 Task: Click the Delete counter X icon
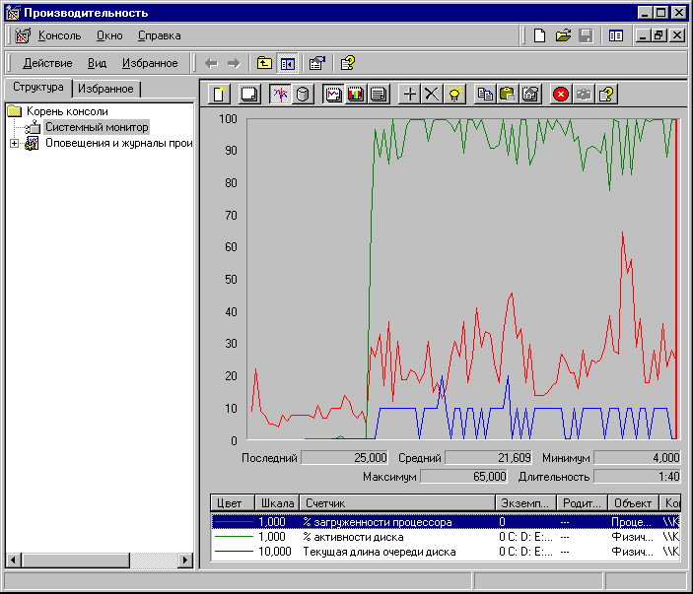tap(432, 95)
